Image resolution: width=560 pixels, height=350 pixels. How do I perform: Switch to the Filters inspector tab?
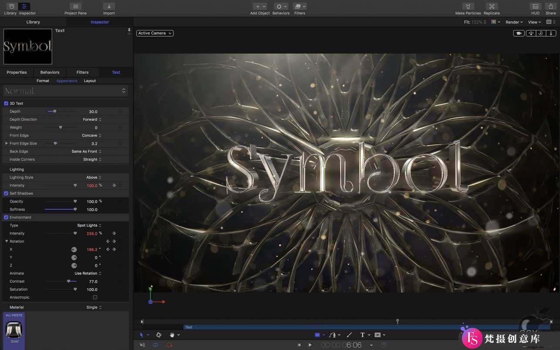(x=82, y=72)
